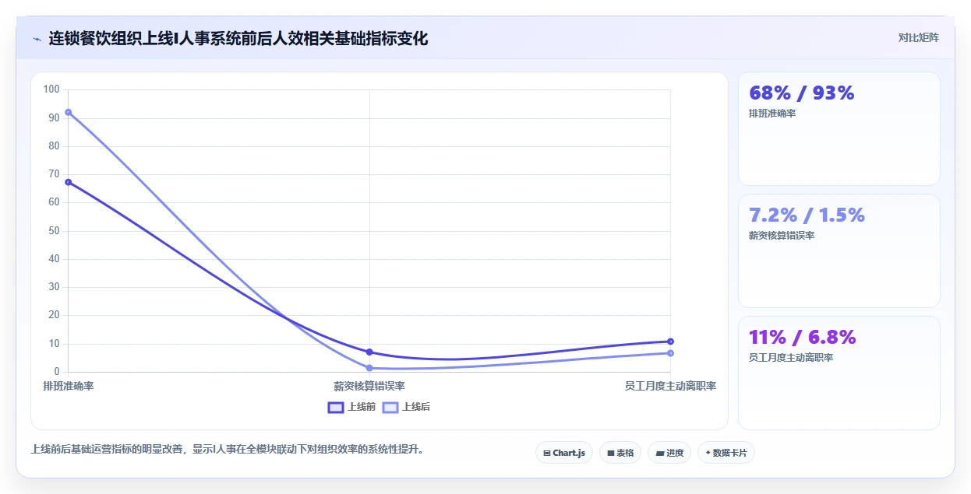
Task: Select the 表格 tag
Action: pos(620,453)
